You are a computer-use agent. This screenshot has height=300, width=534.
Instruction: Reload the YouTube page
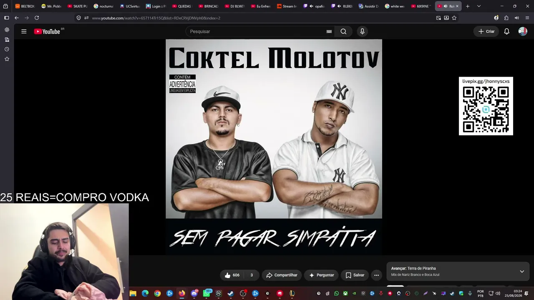click(37, 18)
